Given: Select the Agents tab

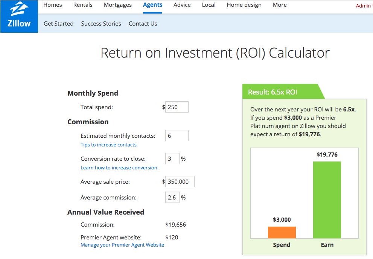Looking at the screenshot, I should 153,5.
